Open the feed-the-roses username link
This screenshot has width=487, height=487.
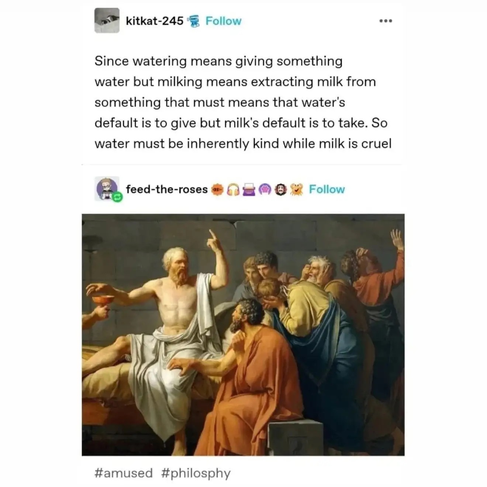(x=167, y=189)
